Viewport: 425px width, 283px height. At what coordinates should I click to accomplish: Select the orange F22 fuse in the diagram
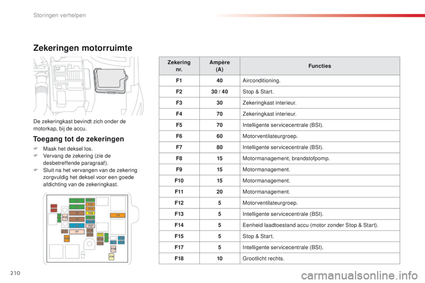point(91,205)
